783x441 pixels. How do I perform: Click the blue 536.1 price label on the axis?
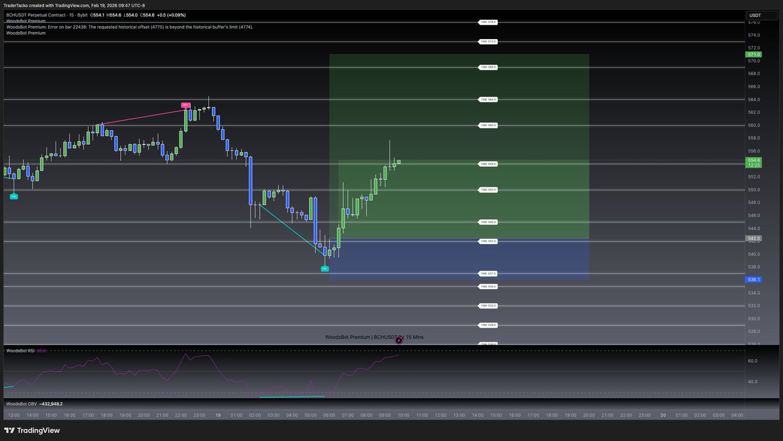pos(752,279)
